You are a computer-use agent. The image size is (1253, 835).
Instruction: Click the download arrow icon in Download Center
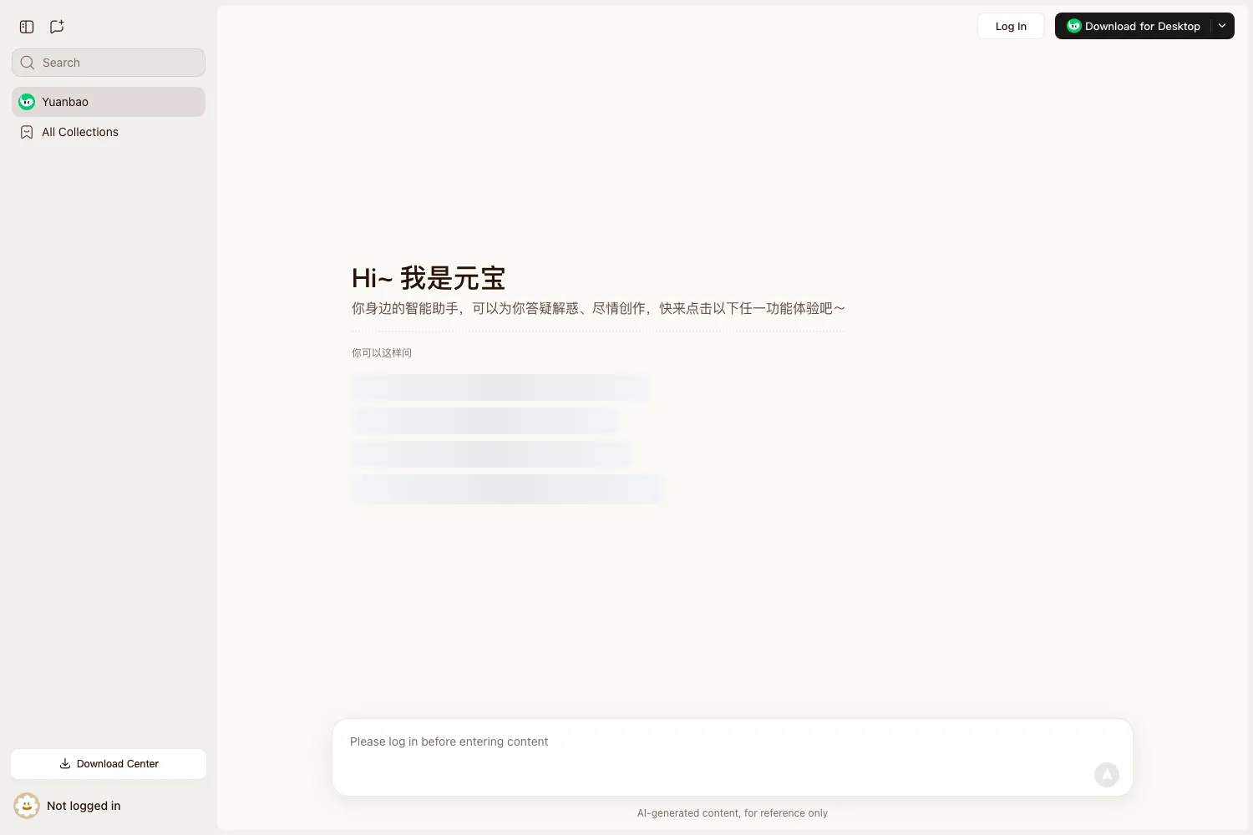click(x=65, y=764)
